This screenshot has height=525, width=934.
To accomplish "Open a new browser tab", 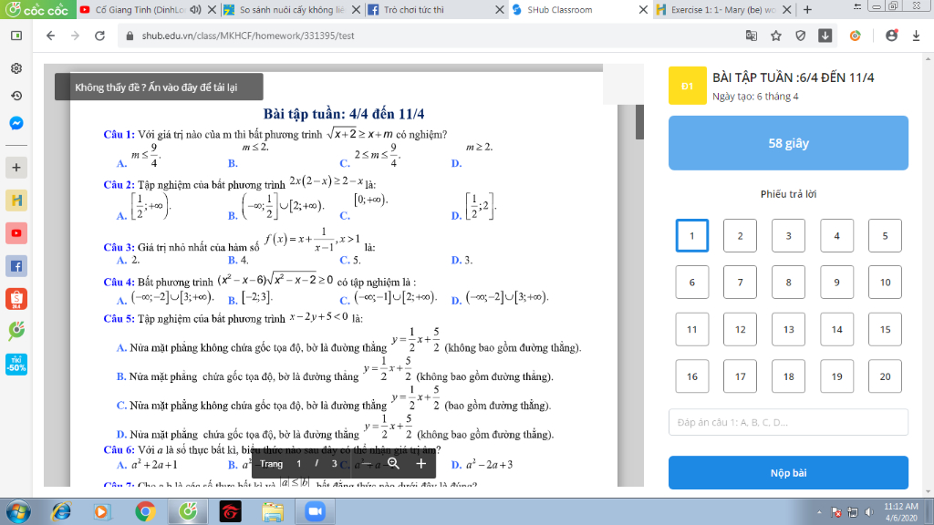I will tap(807, 9).
